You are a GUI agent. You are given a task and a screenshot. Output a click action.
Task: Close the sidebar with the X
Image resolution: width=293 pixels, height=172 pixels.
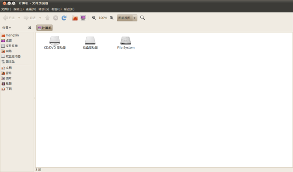click(30, 28)
